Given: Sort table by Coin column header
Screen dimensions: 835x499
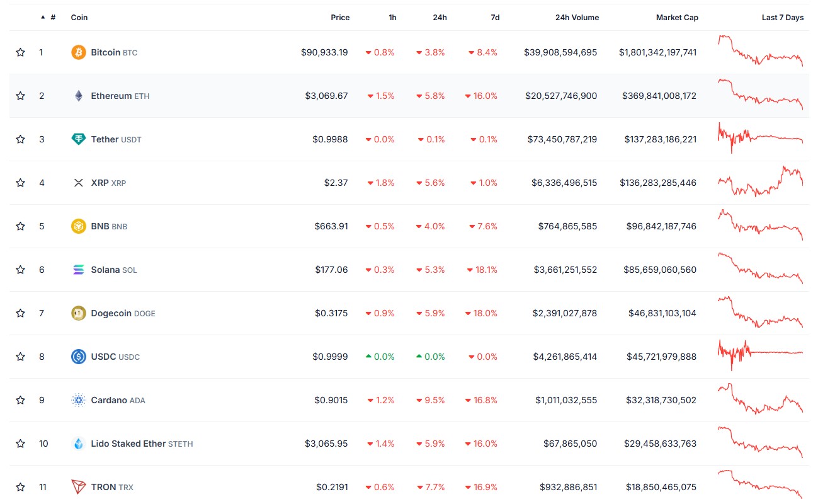Looking at the screenshot, I should pos(79,18).
